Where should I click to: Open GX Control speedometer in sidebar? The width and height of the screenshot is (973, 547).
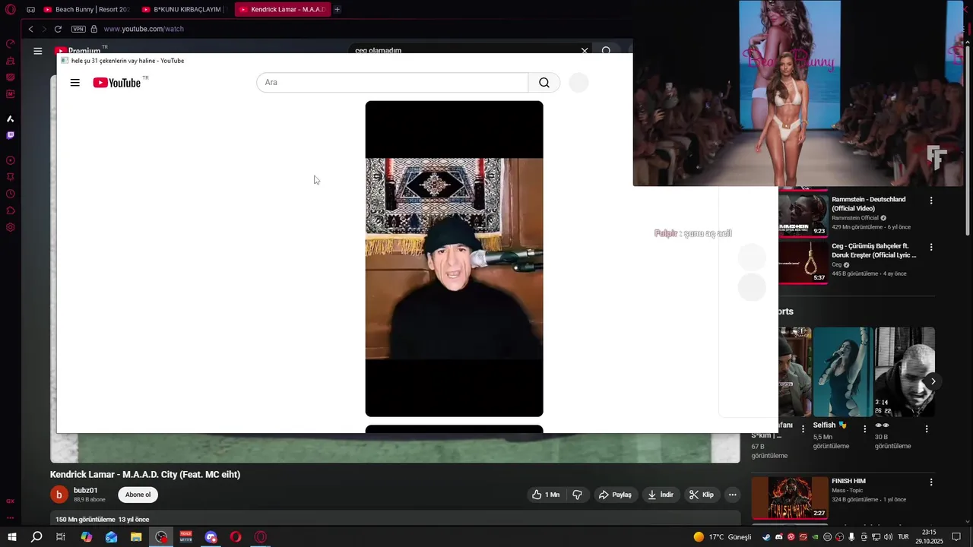[x=11, y=44]
